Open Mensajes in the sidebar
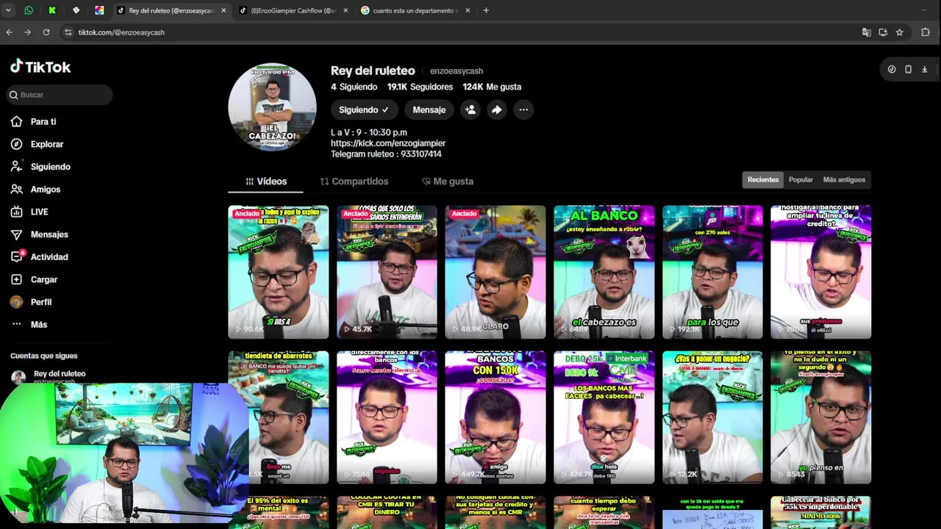The width and height of the screenshot is (941, 529). point(49,234)
